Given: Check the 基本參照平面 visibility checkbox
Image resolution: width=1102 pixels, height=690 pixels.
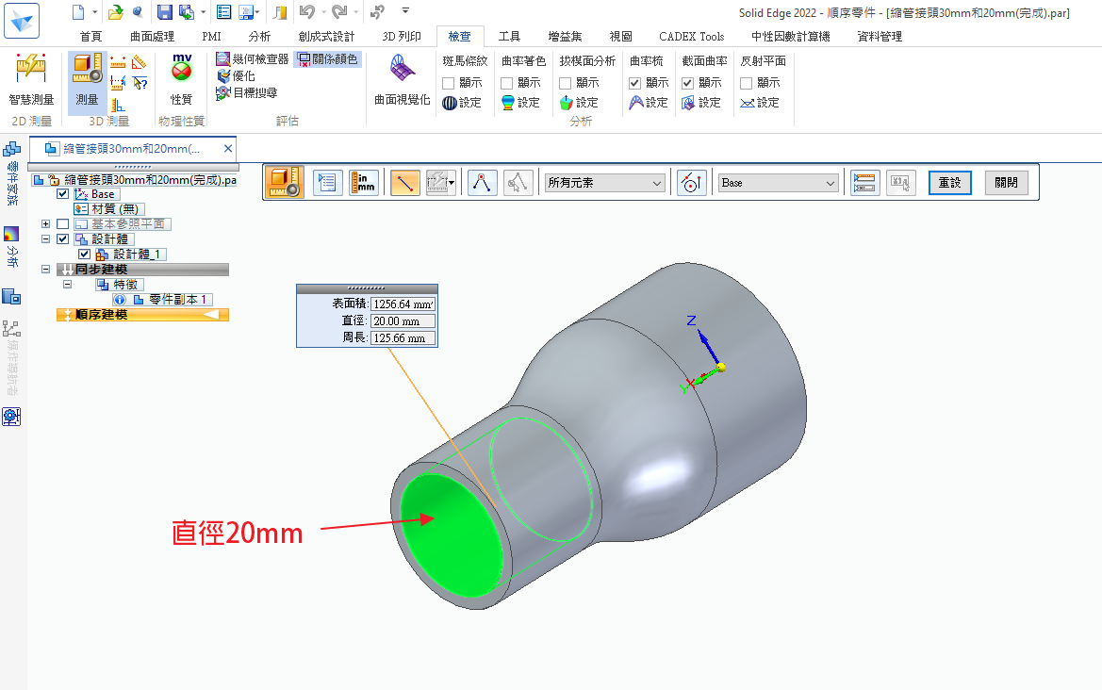Looking at the screenshot, I should [63, 224].
